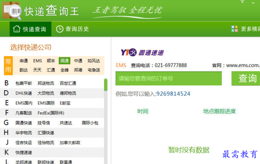Image resolution: width=260 pixels, height=164 pixels.
Task: Click the official site www.ems.com link
Action: point(243,65)
